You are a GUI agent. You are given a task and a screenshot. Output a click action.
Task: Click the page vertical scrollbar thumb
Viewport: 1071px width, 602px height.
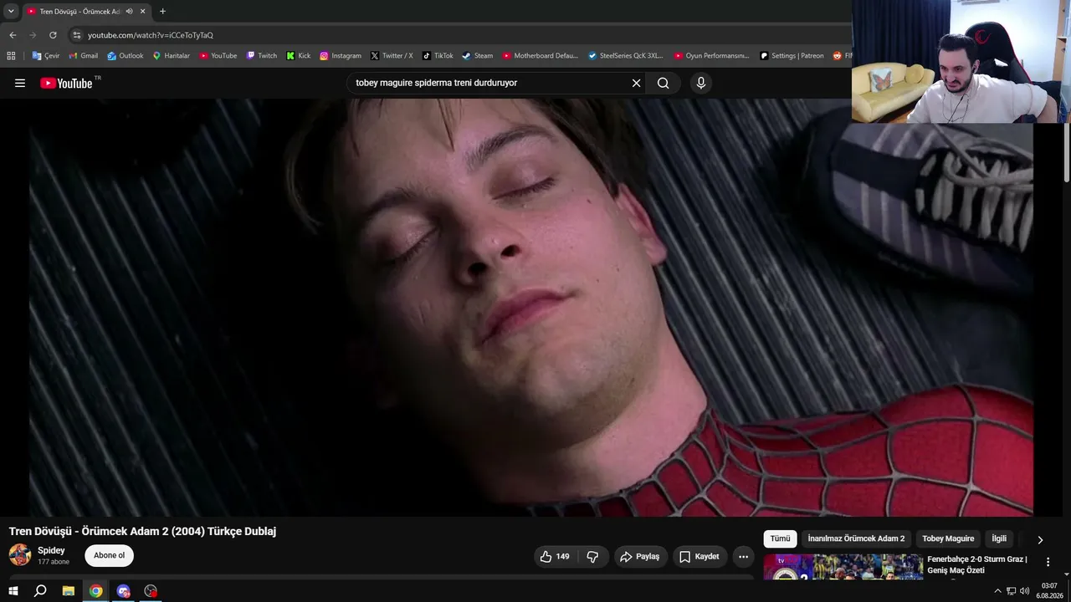click(x=1067, y=152)
